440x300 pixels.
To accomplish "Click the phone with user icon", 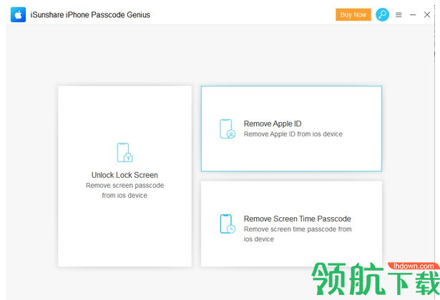I will coord(228,129).
